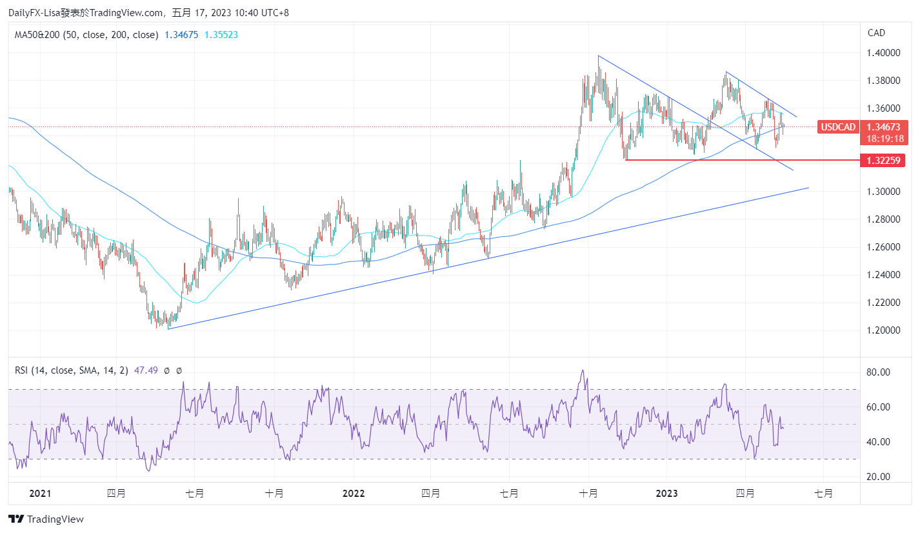Click the 1.40000 price axis label
The height and width of the screenshot is (533, 920).
click(x=884, y=53)
